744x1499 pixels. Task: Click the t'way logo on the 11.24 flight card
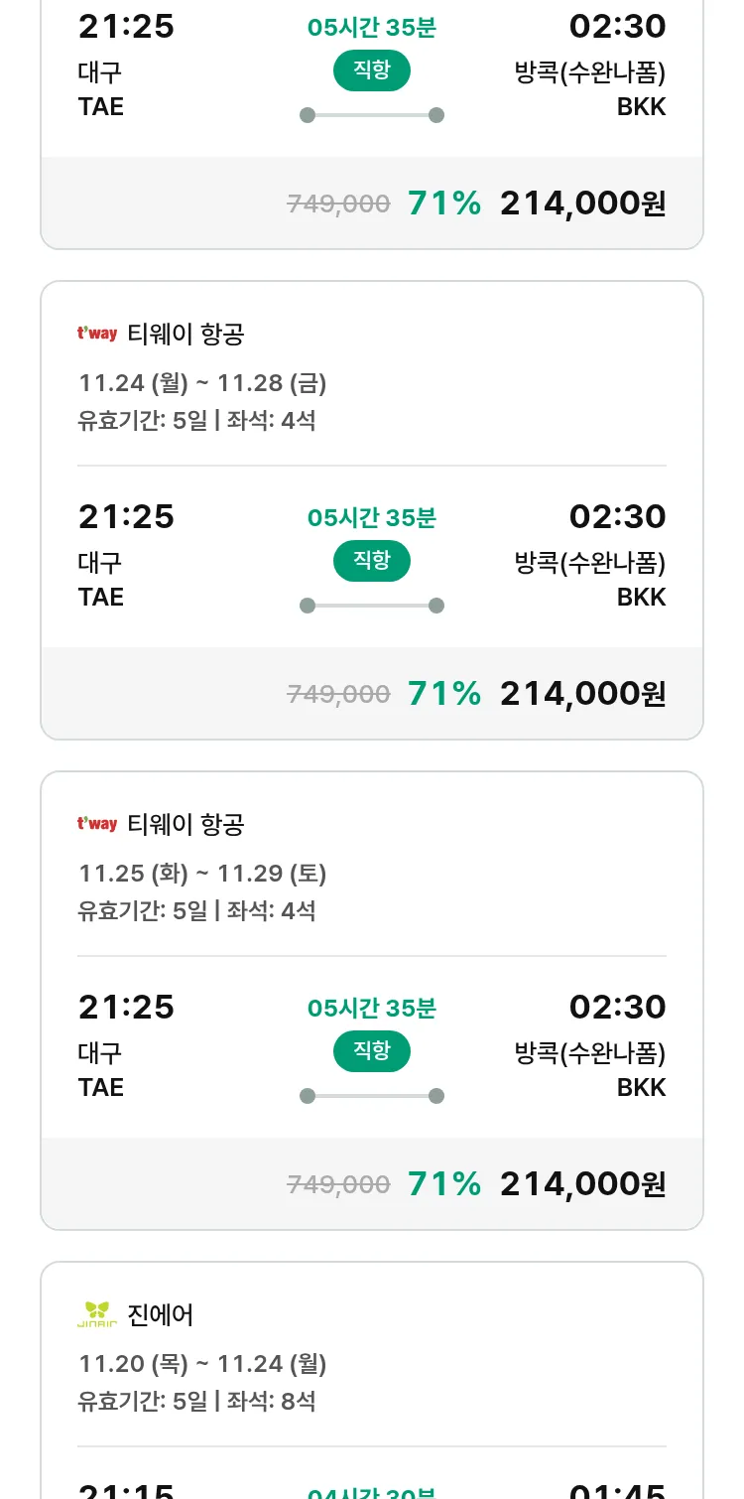[x=97, y=334]
